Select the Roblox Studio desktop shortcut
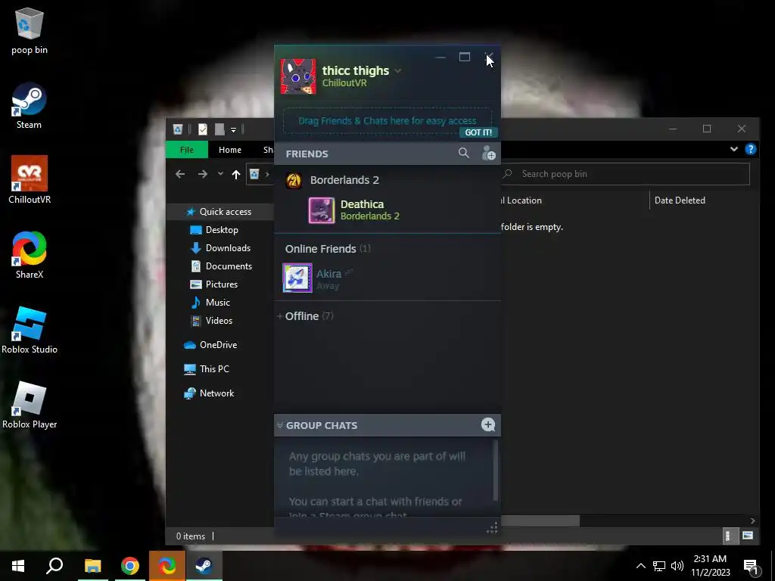 (x=30, y=330)
